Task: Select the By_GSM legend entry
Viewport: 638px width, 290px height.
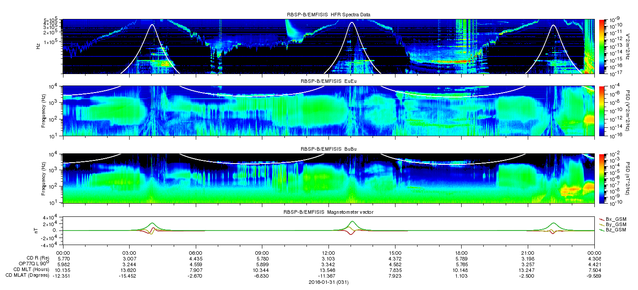Action: 613,224
